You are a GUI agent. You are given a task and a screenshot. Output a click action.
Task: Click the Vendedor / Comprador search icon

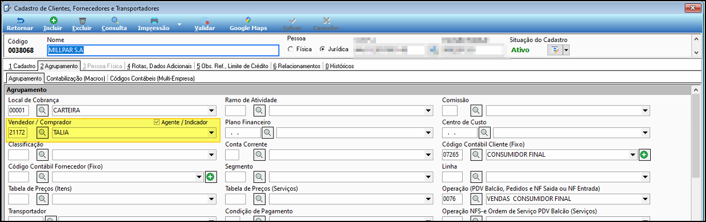(x=43, y=133)
